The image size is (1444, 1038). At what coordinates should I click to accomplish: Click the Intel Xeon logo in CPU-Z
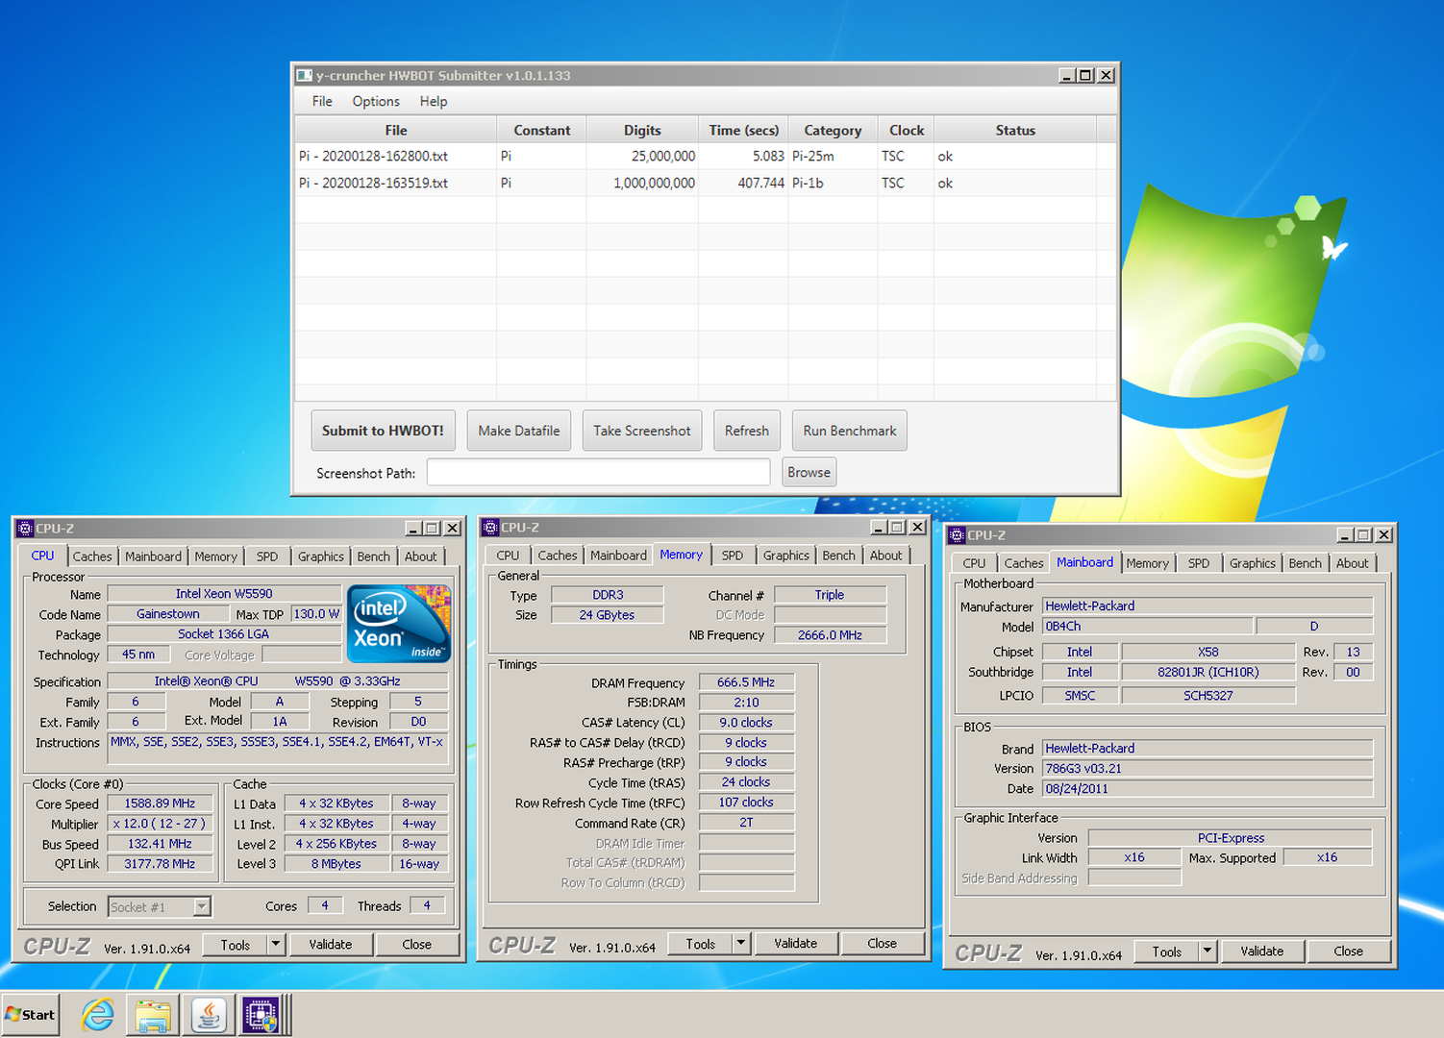(x=399, y=623)
